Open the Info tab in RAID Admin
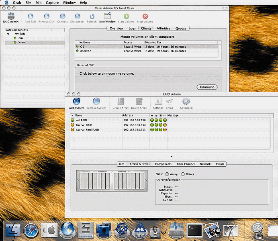 122,164
